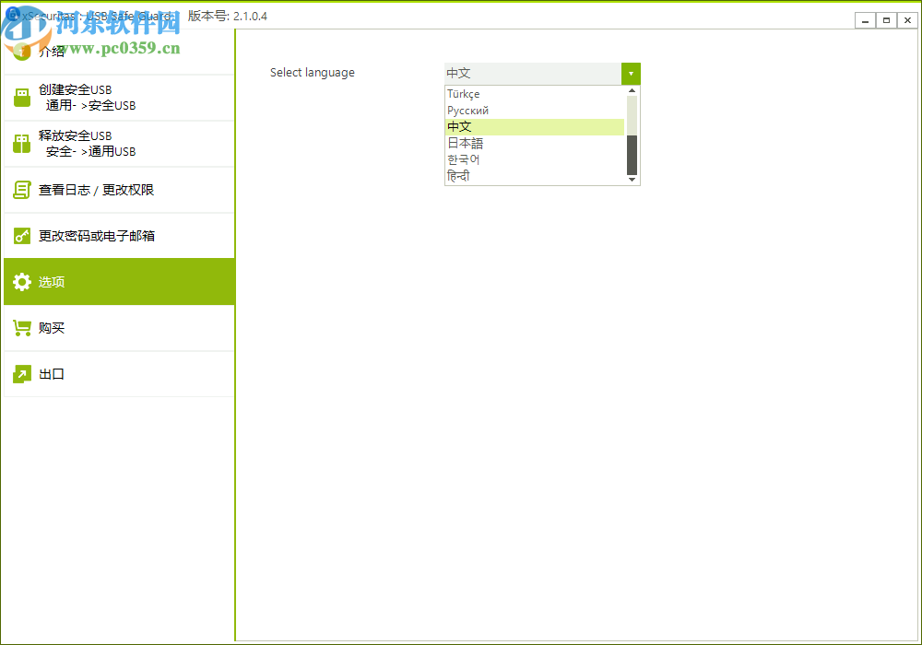Viewport: 922px width, 645px height.
Task: Choose Русский from the language list
Action: [x=535, y=111]
